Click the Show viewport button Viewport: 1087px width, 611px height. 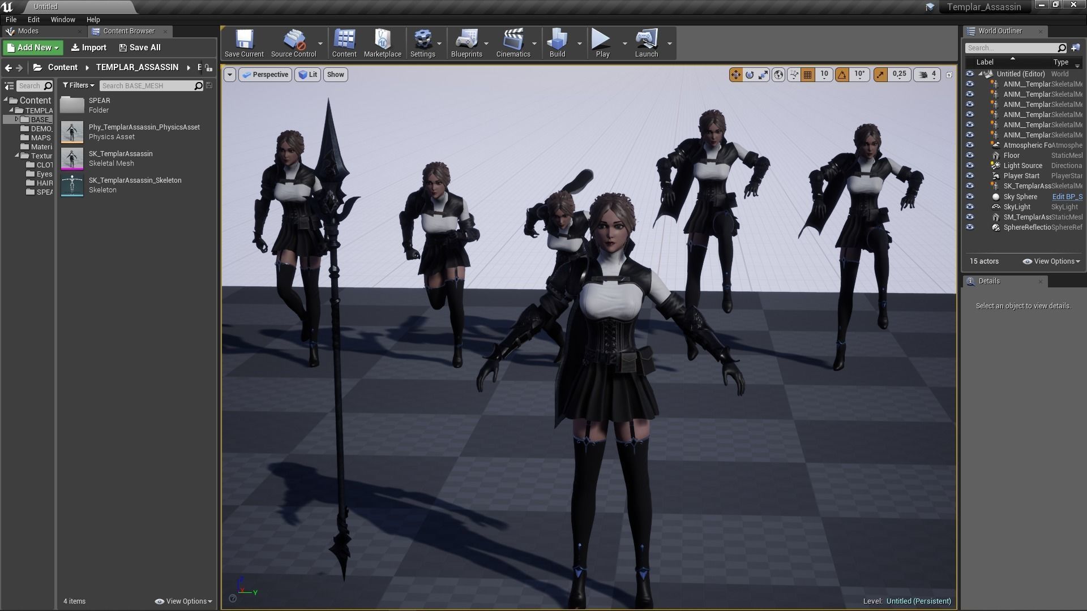tap(335, 75)
